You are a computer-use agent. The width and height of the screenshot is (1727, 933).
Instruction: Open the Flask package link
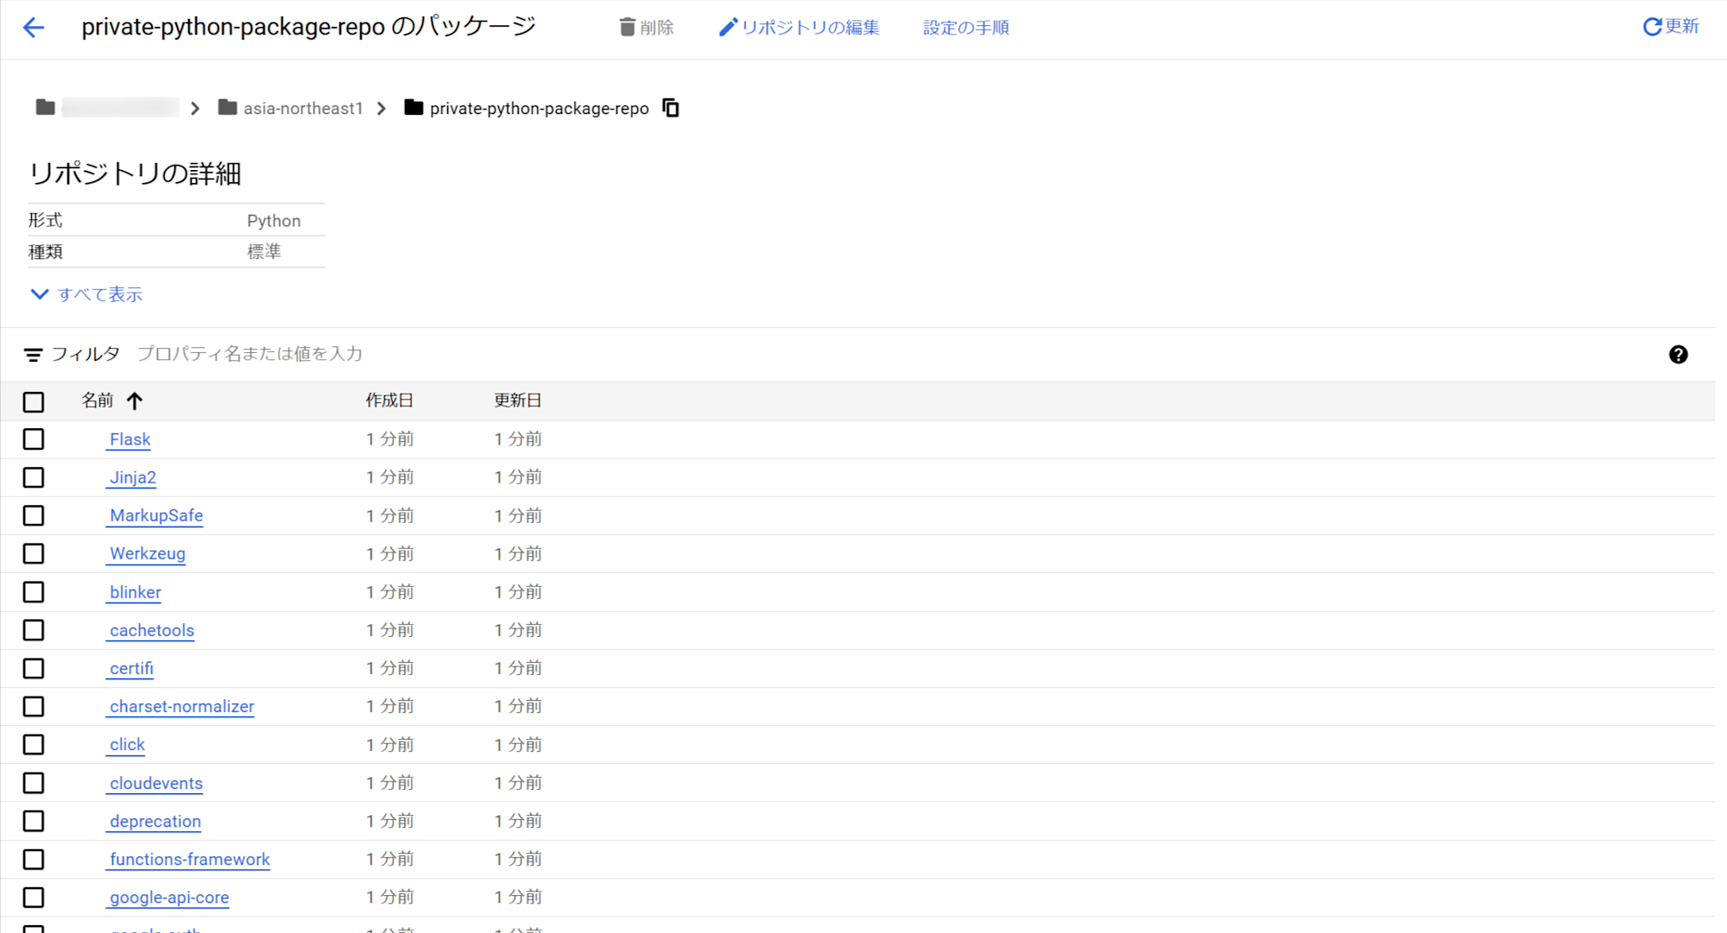130,439
